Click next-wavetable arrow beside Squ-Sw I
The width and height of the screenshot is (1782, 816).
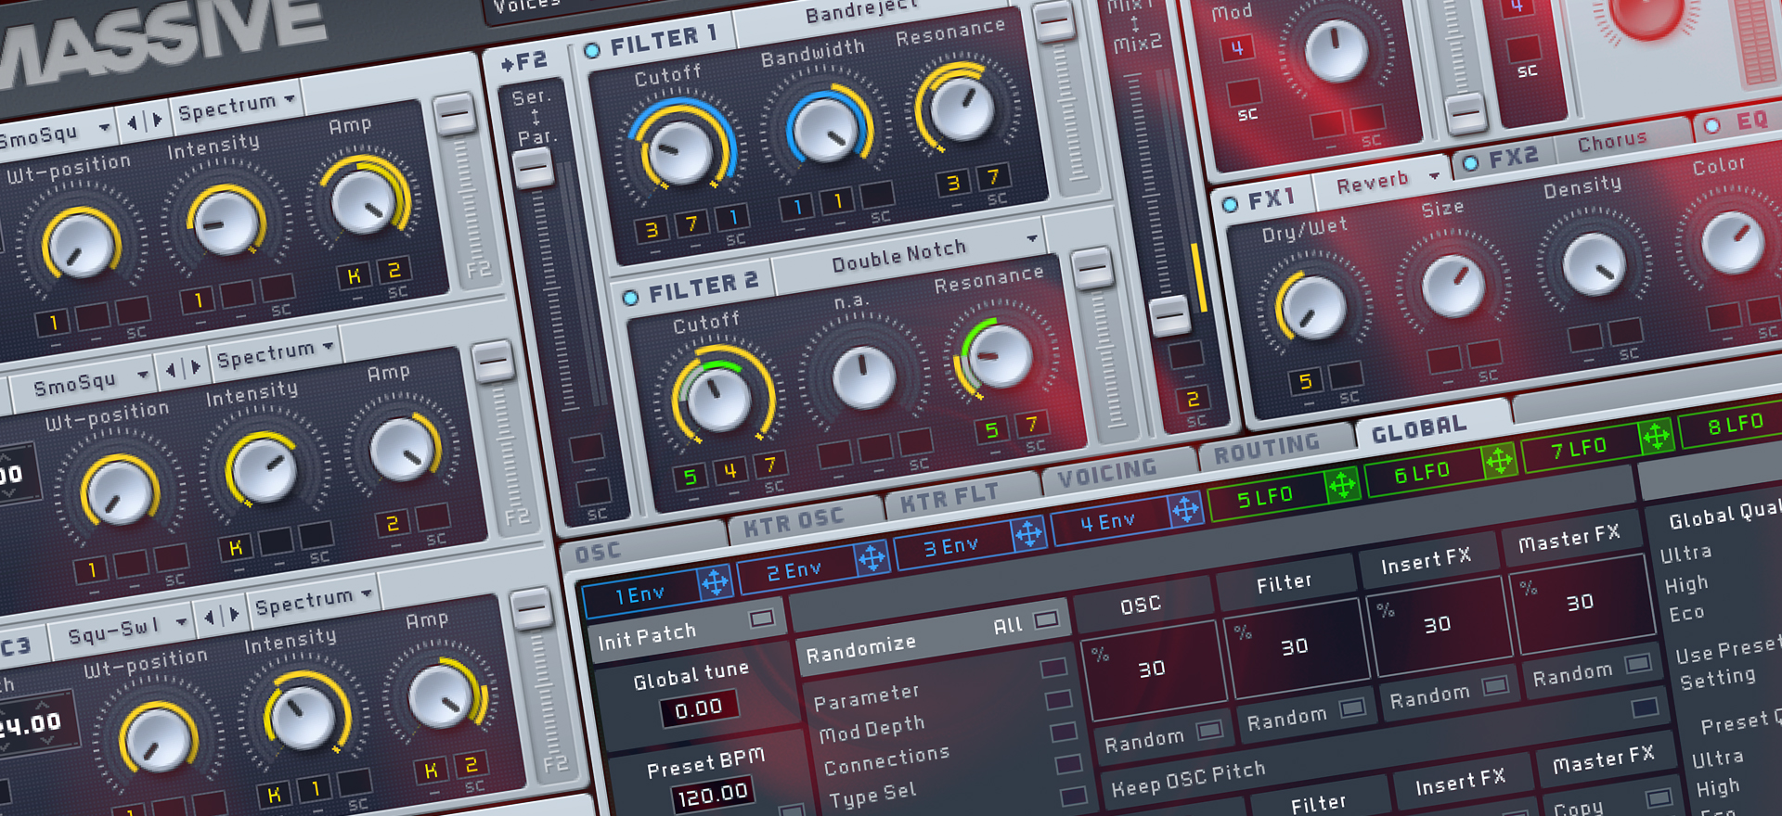pyautogui.click(x=234, y=615)
